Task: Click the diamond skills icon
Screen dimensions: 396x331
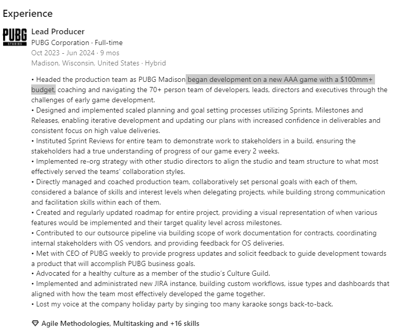Action: (35, 323)
